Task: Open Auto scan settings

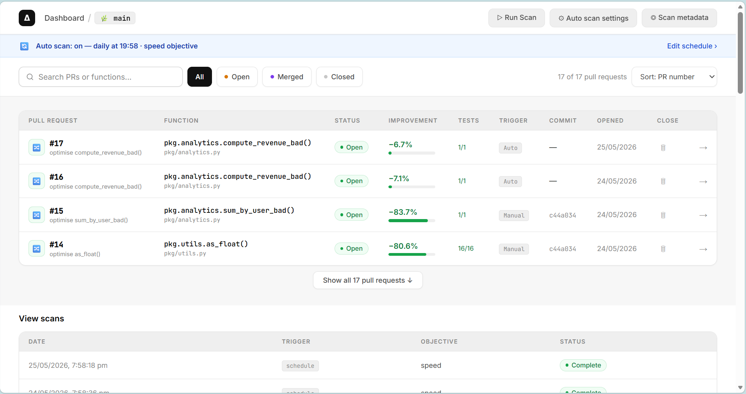Action: (593, 18)
